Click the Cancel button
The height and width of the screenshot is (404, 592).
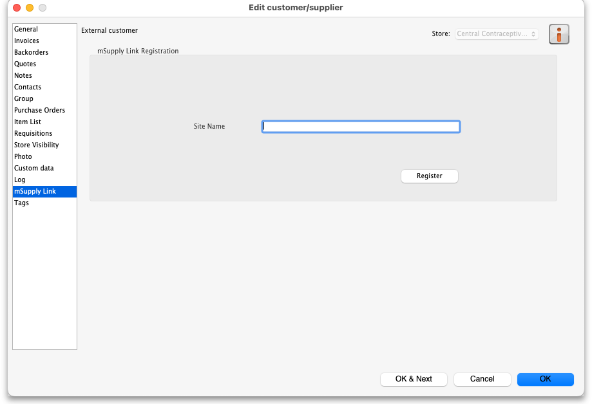(482, 379)
